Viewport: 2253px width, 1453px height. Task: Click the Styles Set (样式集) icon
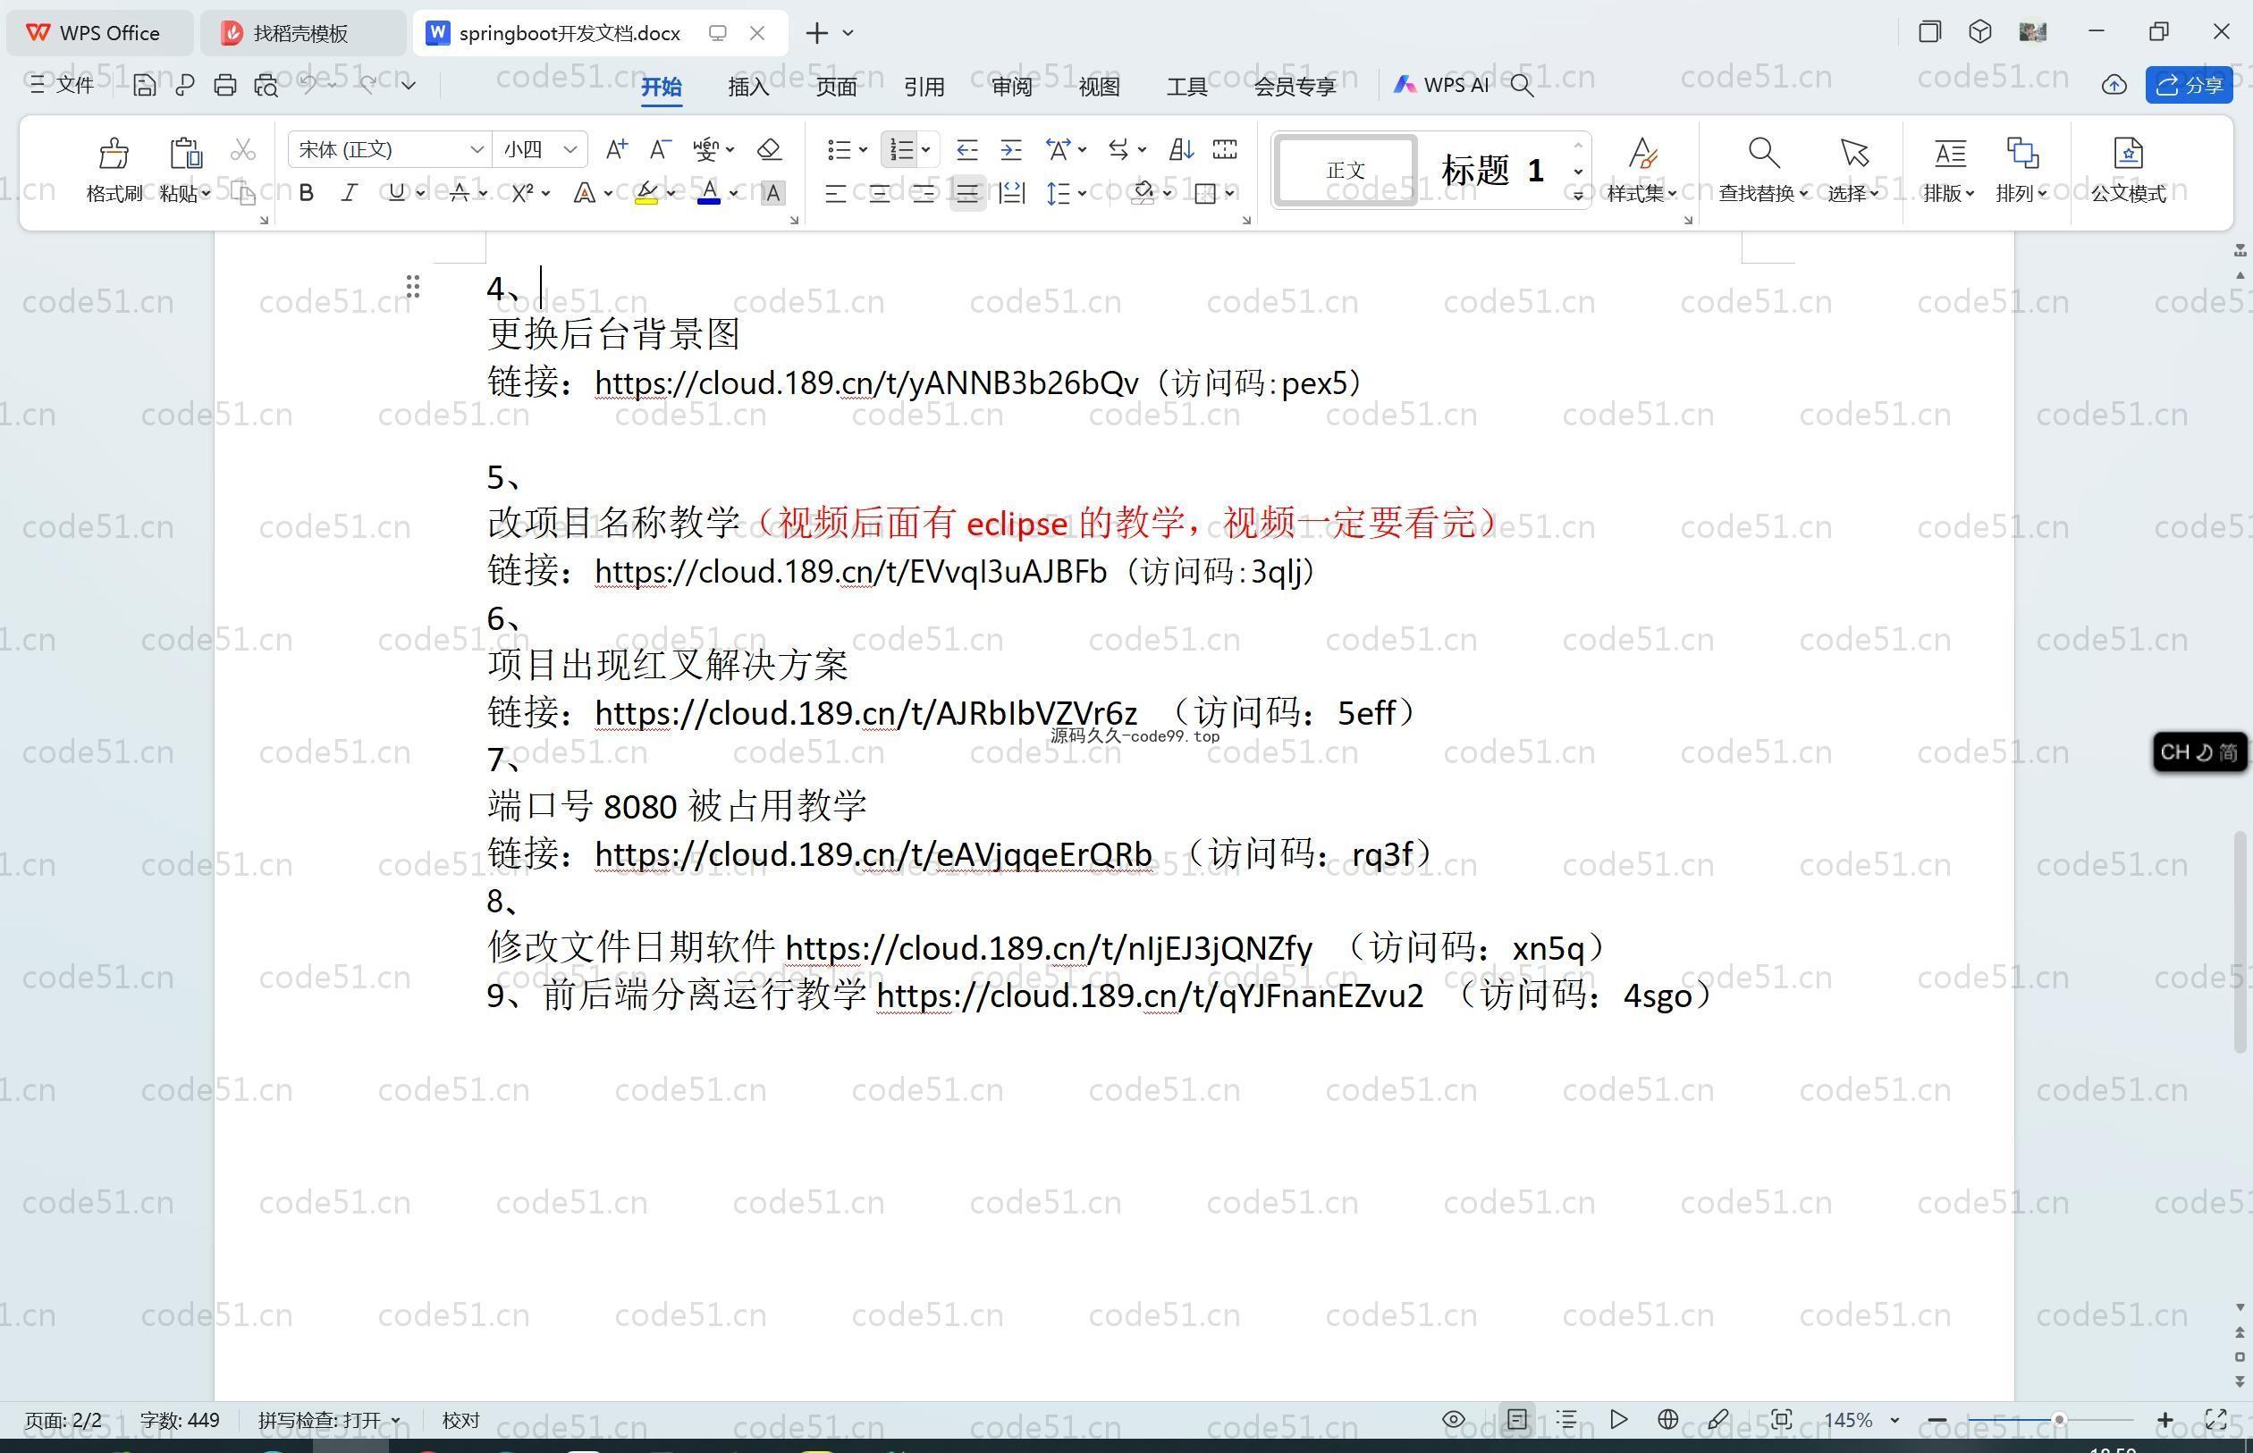tap(1642, 153)
